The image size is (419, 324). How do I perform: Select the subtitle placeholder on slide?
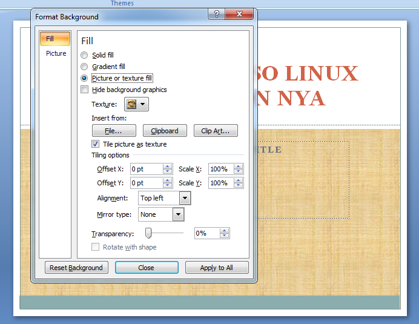[x=303, y=180]
